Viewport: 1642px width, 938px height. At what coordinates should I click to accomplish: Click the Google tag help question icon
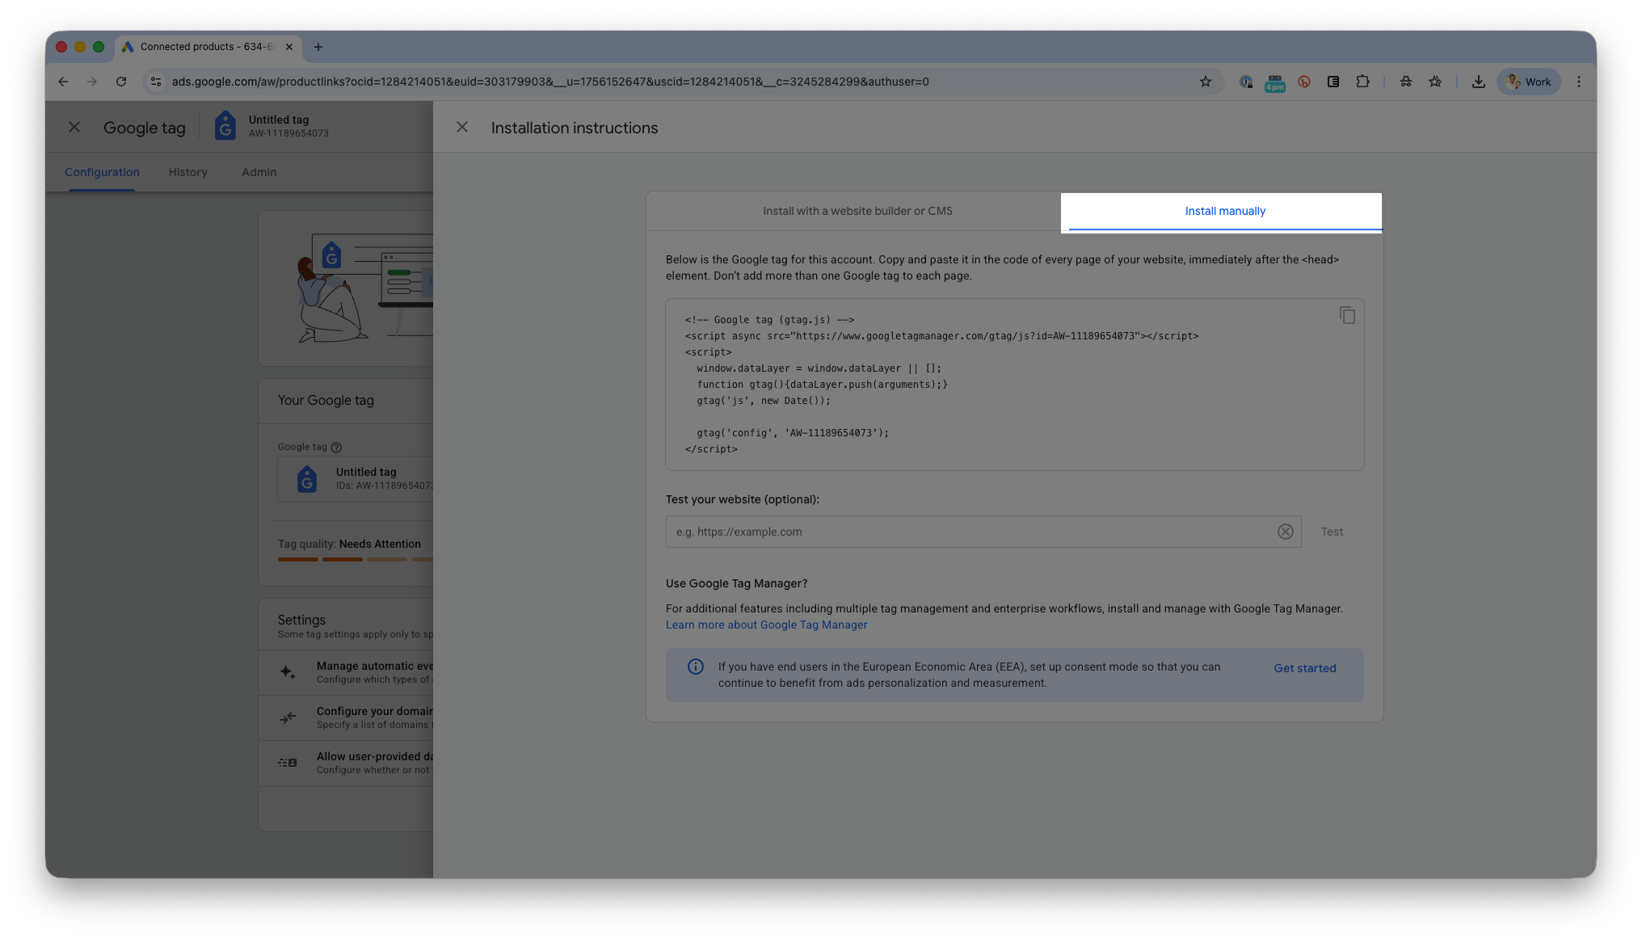(x=337, y=448)
